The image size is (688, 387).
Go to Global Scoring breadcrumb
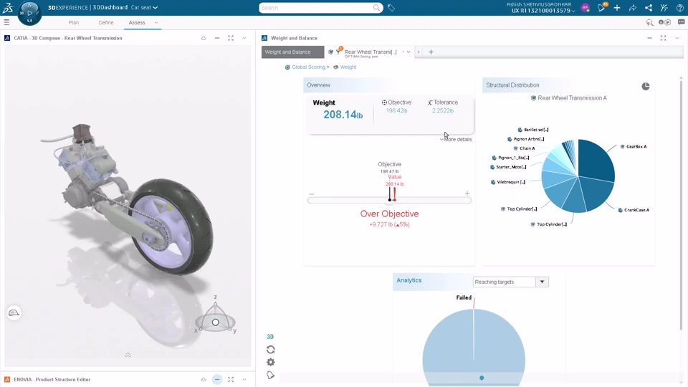308,67
